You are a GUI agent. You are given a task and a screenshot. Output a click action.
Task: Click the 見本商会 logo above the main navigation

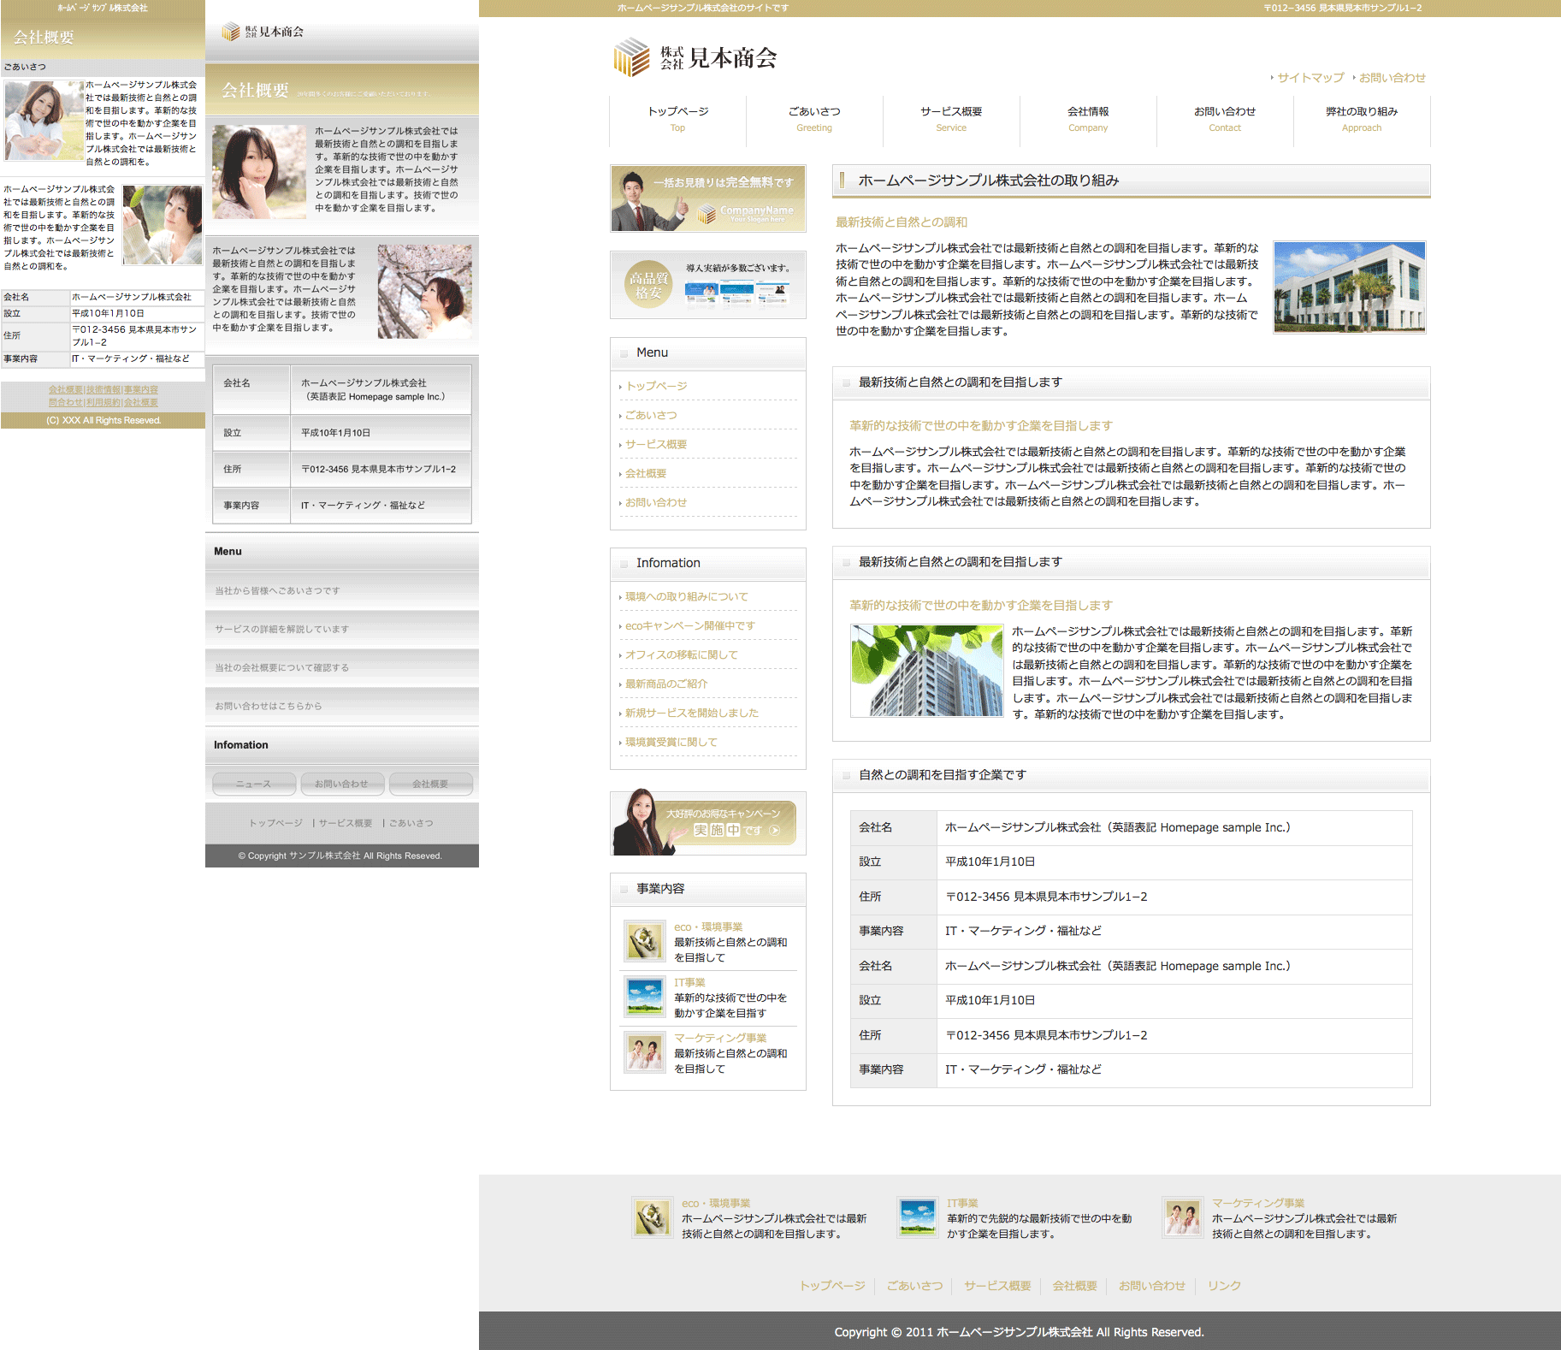(x=695, y=57)
